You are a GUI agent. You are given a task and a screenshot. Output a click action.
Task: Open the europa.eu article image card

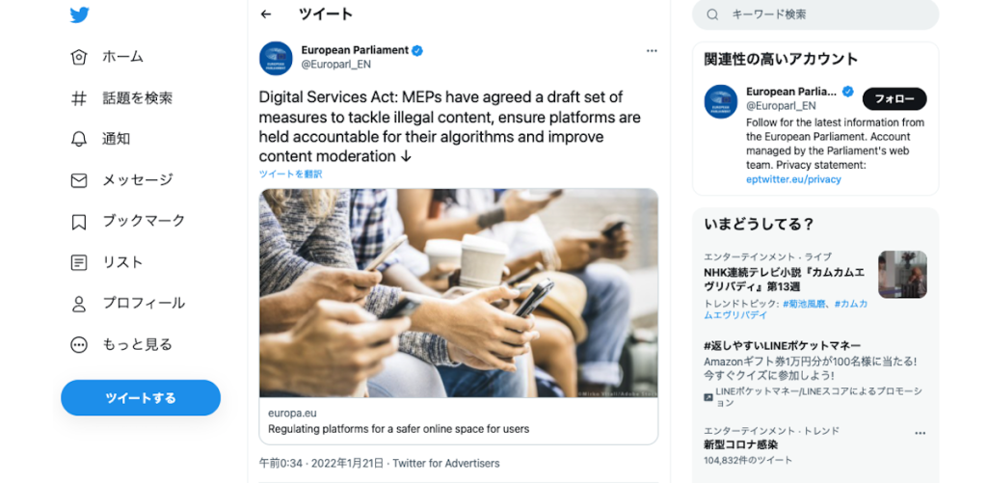coord(459,316)
